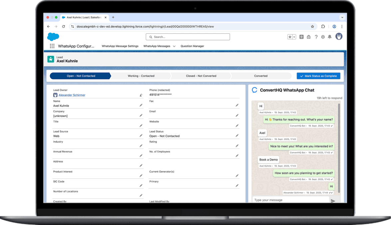Focus the Type your message field
This screenshot has height=225, width=391.
click(x=291, y=200)
